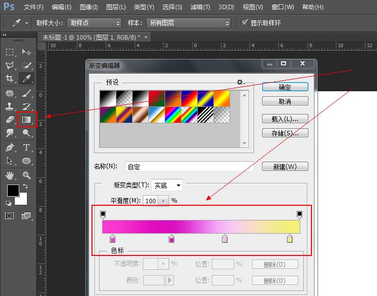Image resolution: width=377 pixels, height=296 pixels.
Task: Toggle Quick Mask mode
Action: pyautogui.click(x=10, y=216)
